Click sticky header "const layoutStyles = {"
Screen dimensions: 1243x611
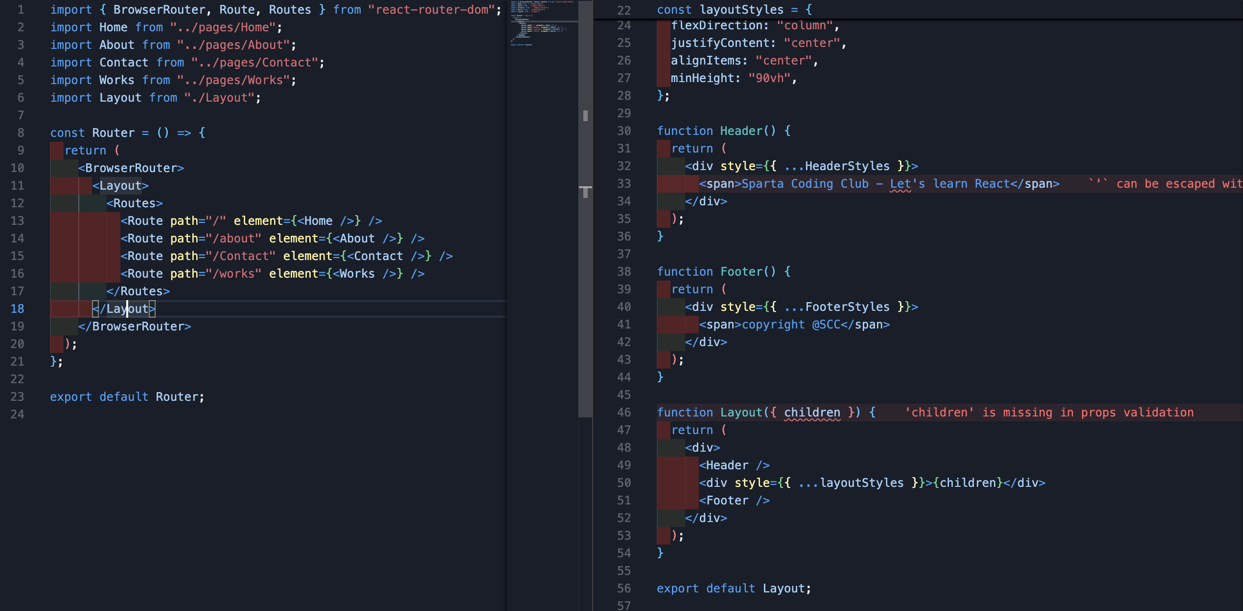[x=734, y=10]
